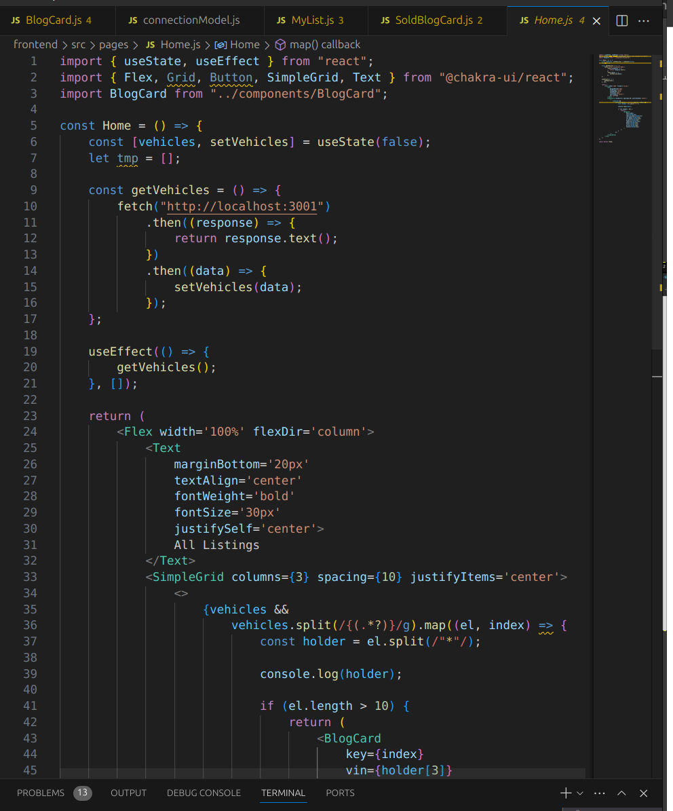
Task: Maximize the panel with the up chevron
Action: tap(621, 793)
